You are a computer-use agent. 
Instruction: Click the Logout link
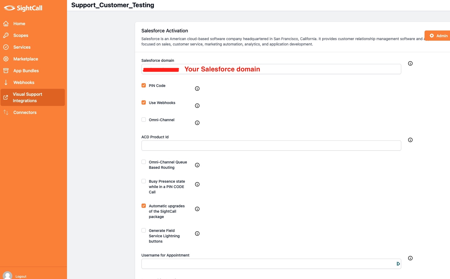[21, 276]
